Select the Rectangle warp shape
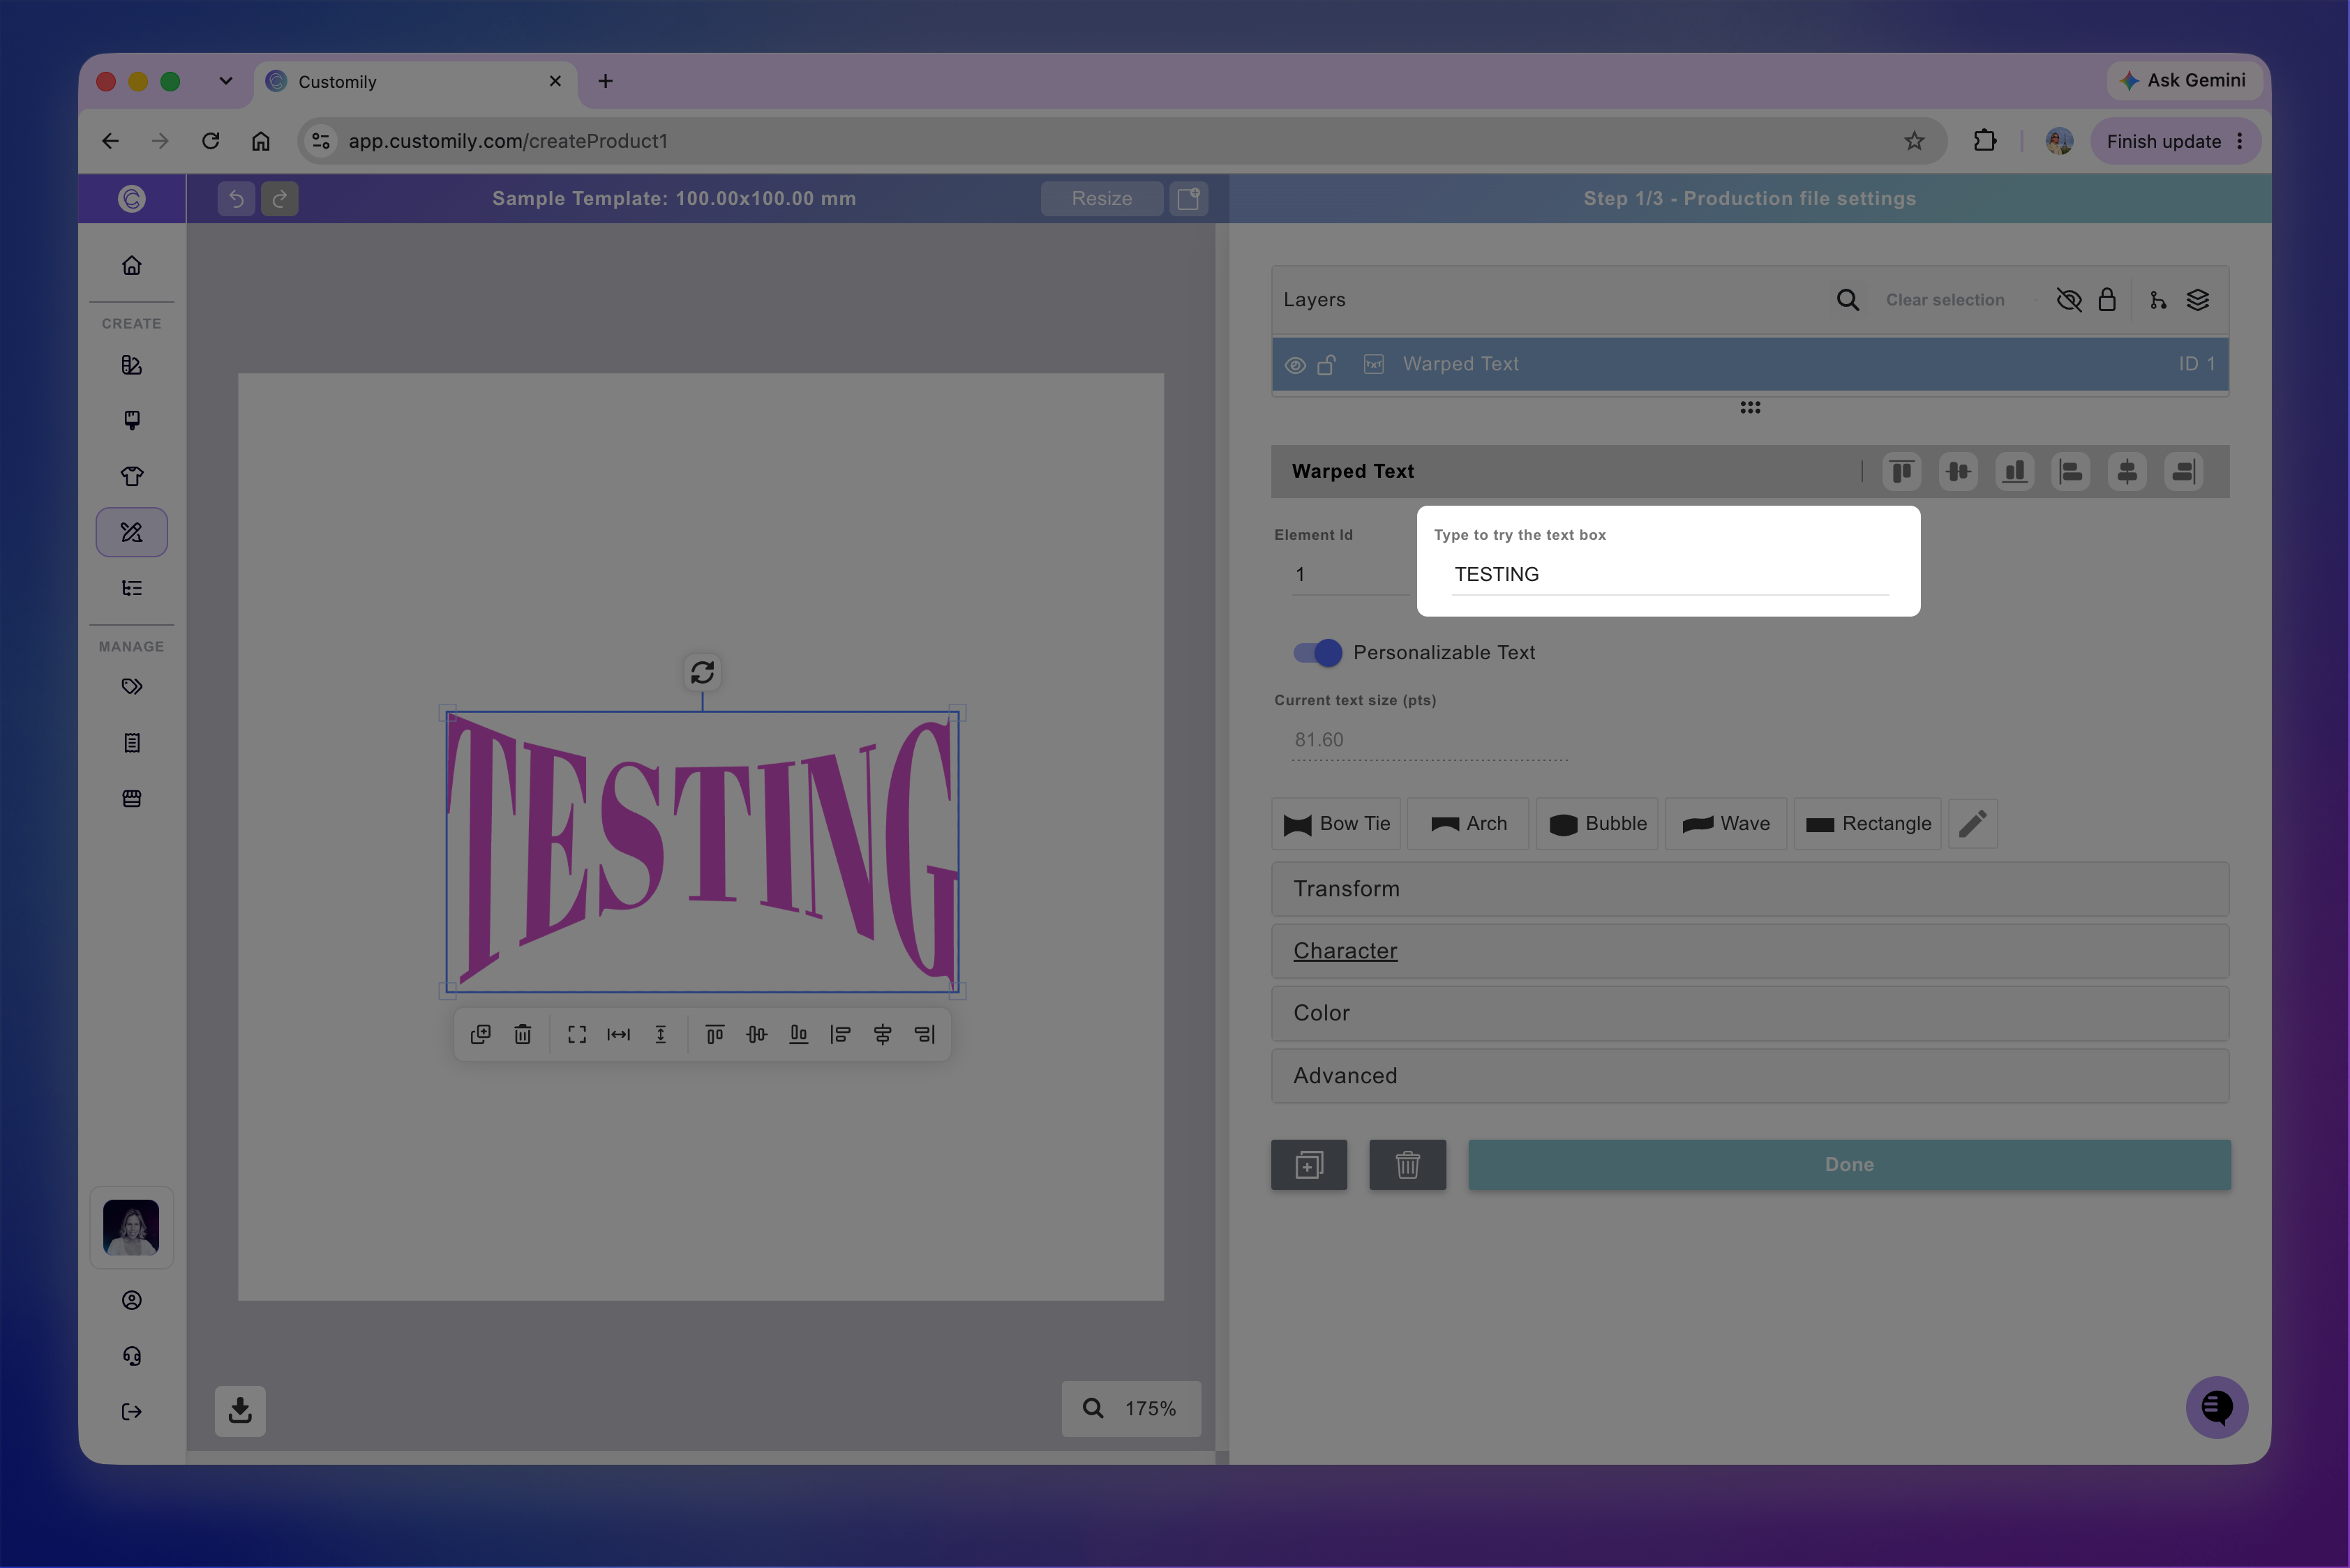The image size is (2350, 1568). click(x=1868, y=824)
